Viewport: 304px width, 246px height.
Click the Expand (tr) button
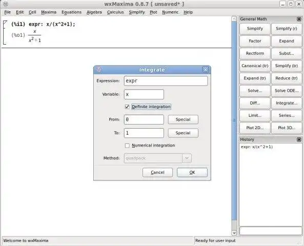[255, 78]
